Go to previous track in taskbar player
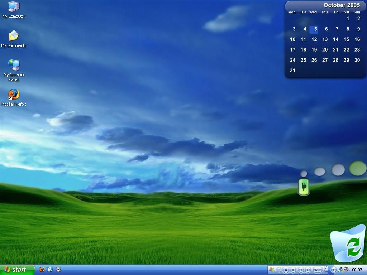367x275 pixels. pos(301,270)
